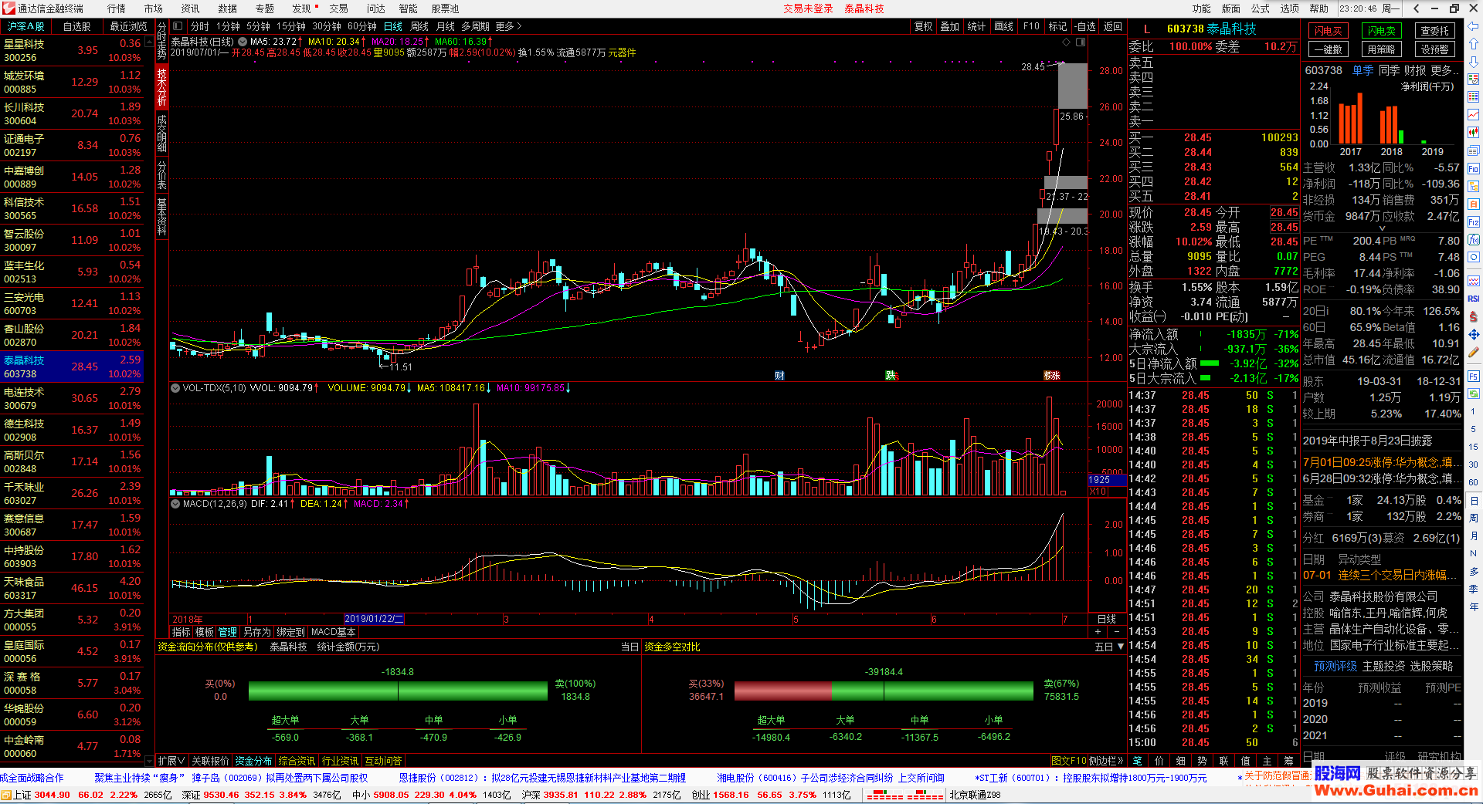
Task: Click the 闪电卖 button
Action: [1382, 31]
